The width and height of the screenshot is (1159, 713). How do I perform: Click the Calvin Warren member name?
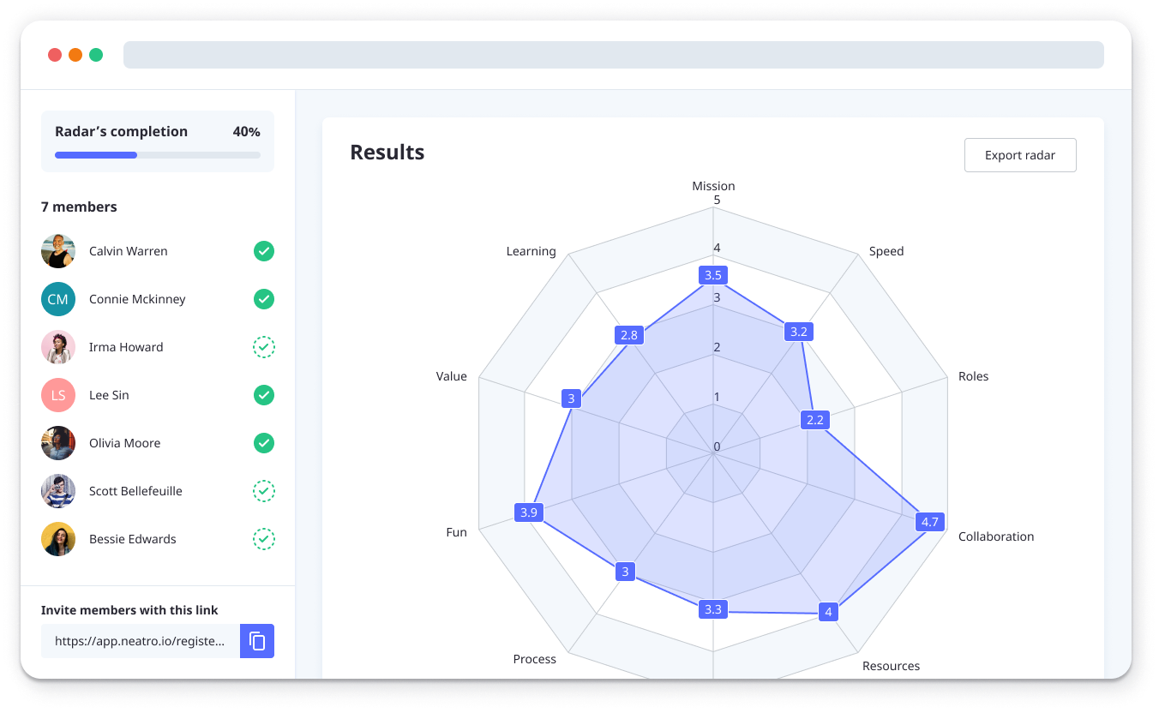(129, 251)
